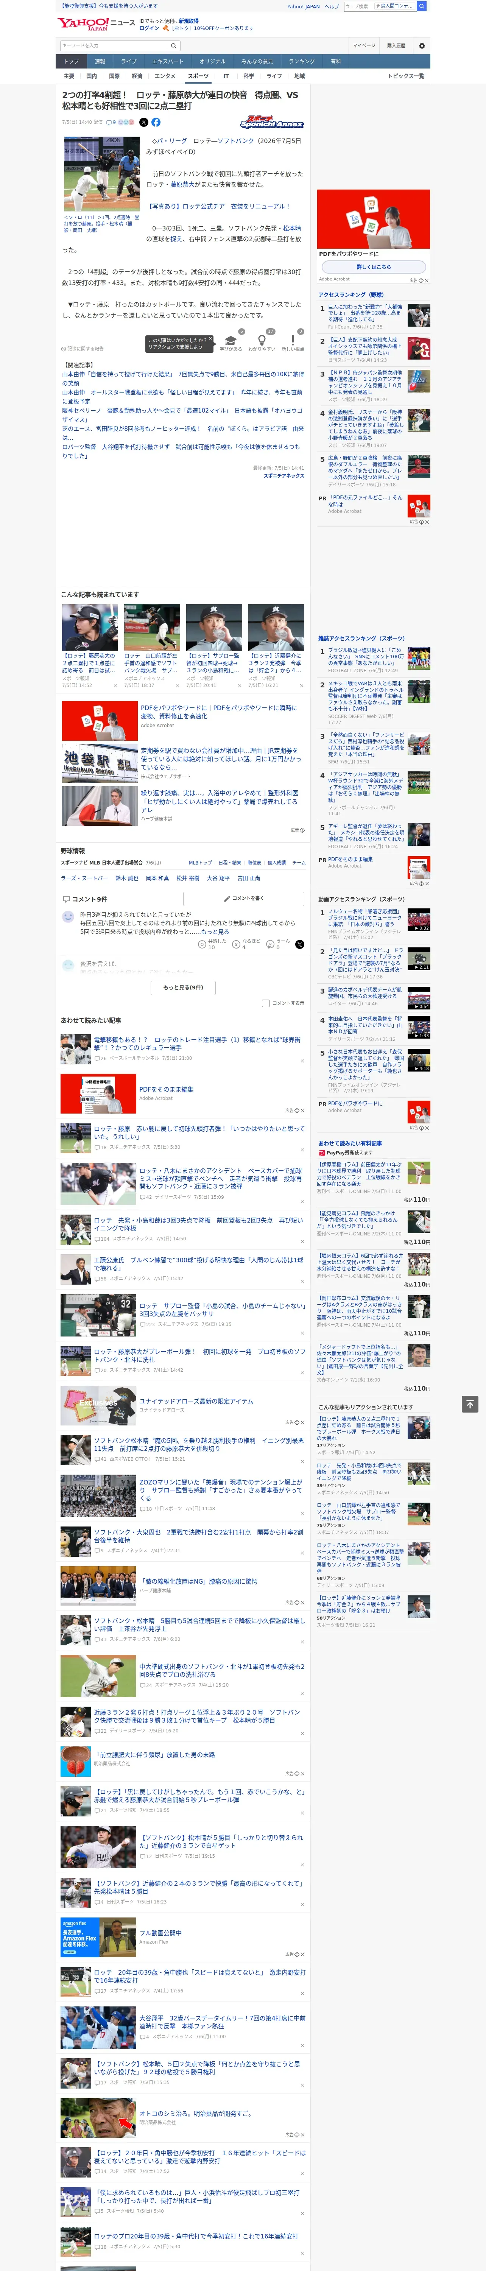Open the 速報 tab
The width and height of the screenshot is (486, 2271).
pos(100,62)
